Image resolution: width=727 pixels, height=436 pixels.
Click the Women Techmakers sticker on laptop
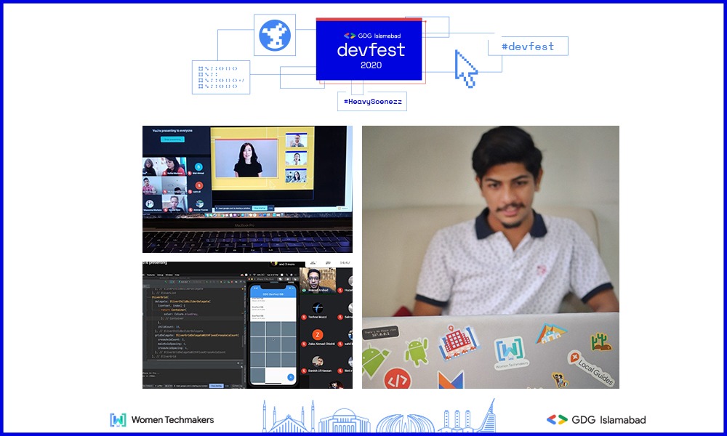pos(514,352)
